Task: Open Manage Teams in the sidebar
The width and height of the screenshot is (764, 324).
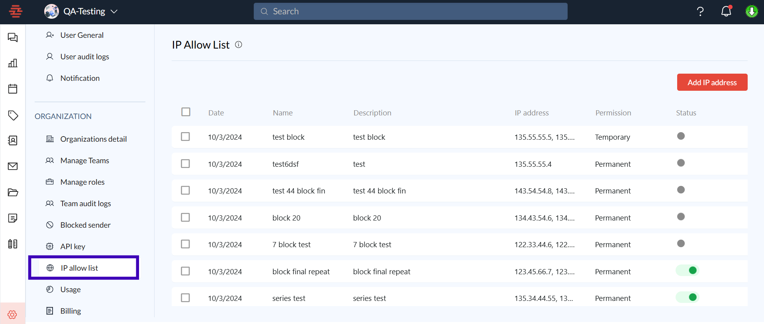Action: (84, 160)
